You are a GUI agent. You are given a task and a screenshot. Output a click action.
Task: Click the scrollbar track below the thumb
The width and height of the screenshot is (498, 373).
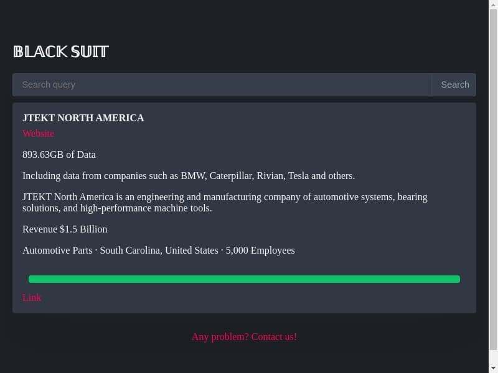pyautogui.click(x=493, y=357)
